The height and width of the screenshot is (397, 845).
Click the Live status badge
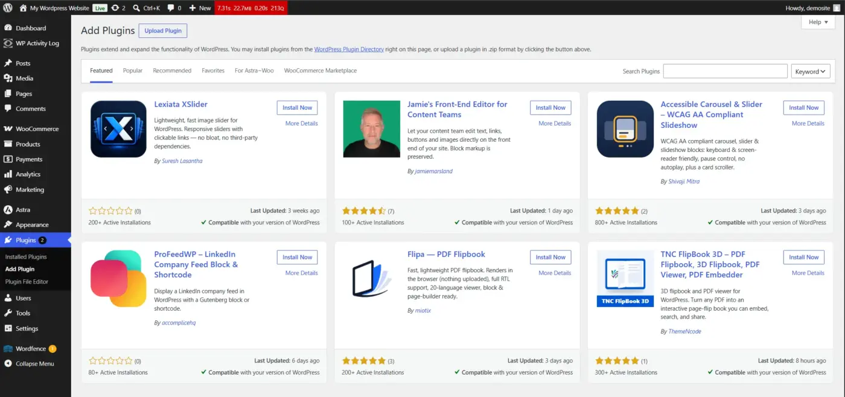coord(100,8)
